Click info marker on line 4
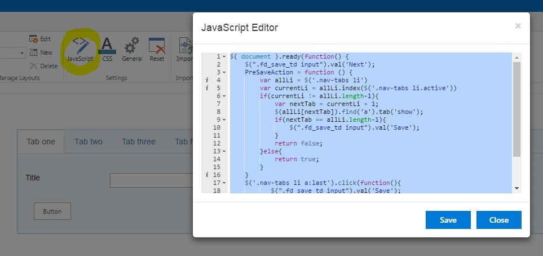Viewport: 543px width, 256px height. 207,81
